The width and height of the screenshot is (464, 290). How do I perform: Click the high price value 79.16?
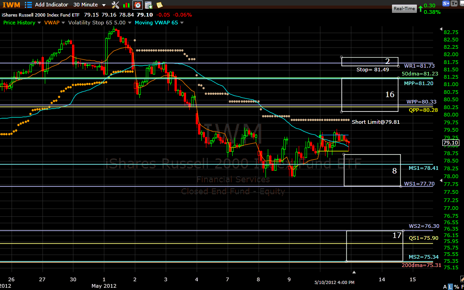coord(108,15)
